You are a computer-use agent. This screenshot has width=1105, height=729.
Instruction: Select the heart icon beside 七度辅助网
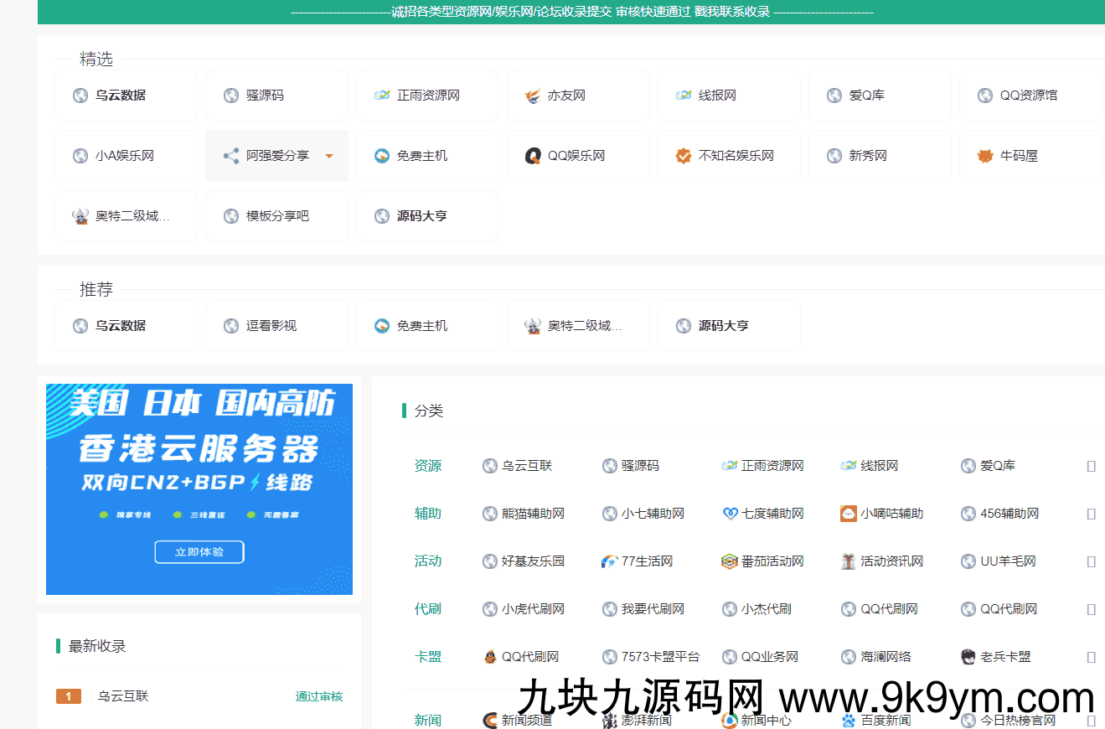coord(729,514)
